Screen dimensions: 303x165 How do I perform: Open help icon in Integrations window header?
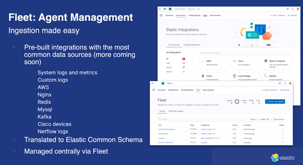click(x=288, y=9)
